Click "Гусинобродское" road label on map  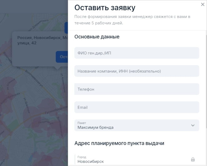coord(56,110)
